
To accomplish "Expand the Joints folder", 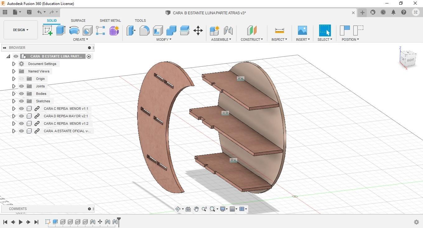I will pos(14,86).
